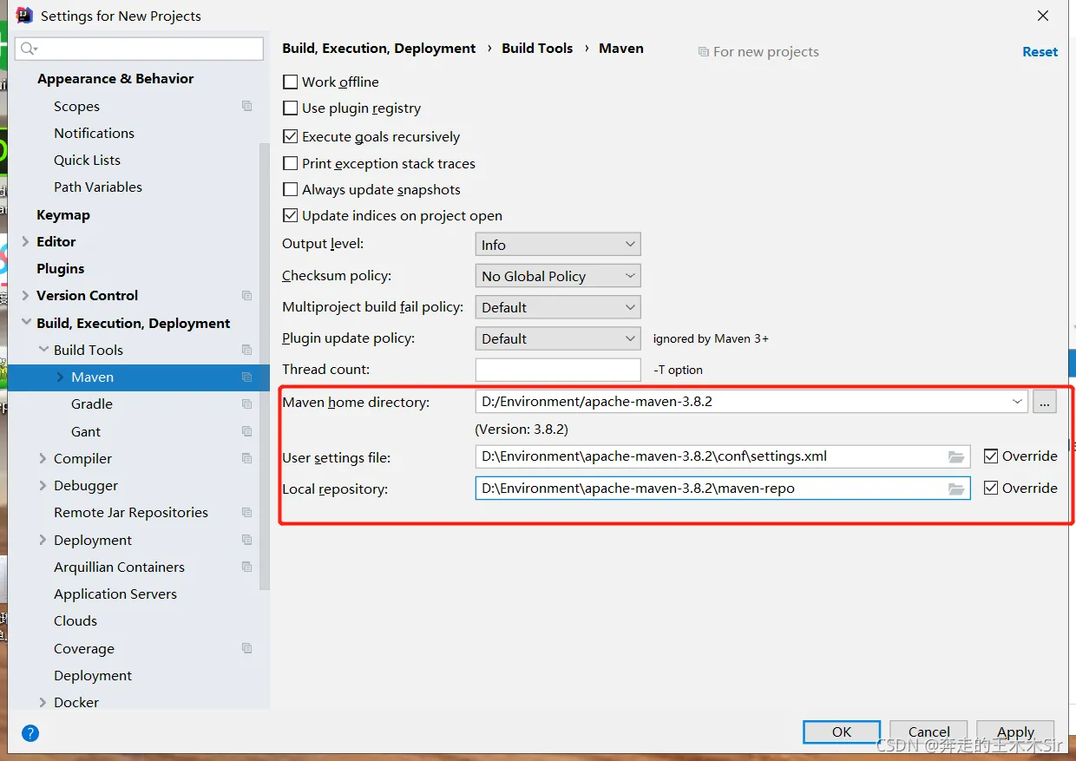Click the browse ellipsis button for Maven home
Screen dimensions: 1076x761
click(1044, 402)
